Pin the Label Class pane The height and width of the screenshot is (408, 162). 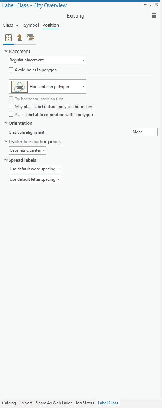tap(151, 5)
